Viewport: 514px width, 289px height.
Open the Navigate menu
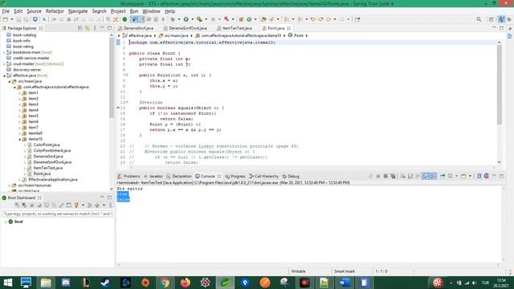coord(78,11)
